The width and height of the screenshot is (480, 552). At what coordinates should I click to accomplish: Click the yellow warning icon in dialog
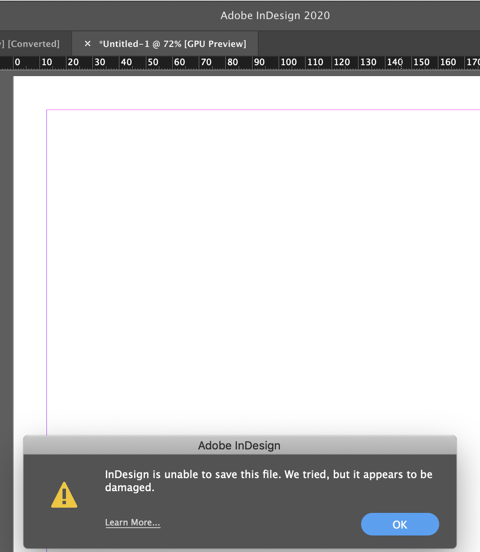pyautogui.click(x=64, y=495)
